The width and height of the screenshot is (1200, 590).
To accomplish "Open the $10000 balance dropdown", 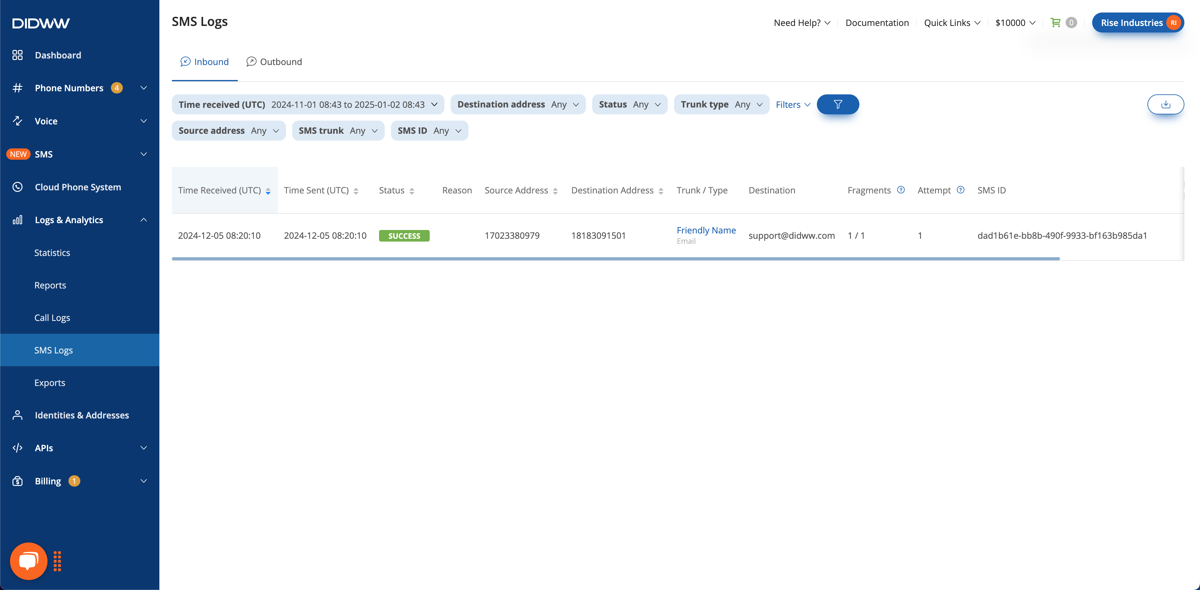I will tap(1016, 22).
